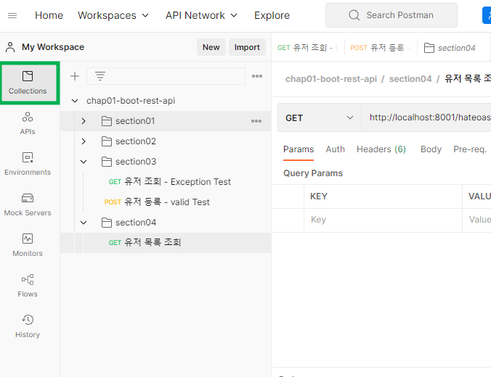Select the Body request tab
This screenshot has height=377, width=491.
pos(431,149)
